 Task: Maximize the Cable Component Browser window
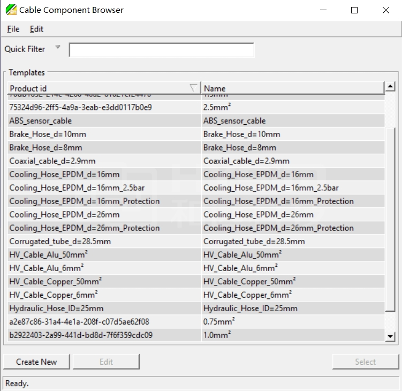tap(354, 10)
